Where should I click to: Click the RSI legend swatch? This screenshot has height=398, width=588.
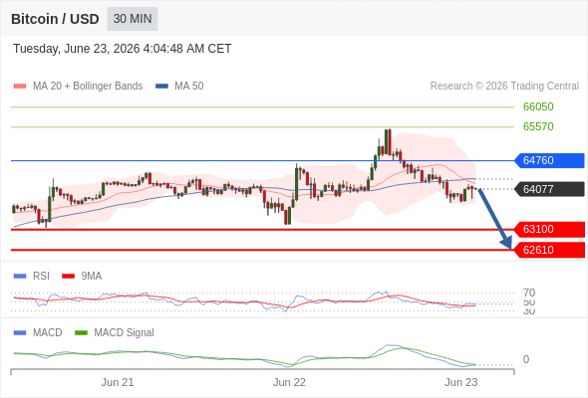20,277
